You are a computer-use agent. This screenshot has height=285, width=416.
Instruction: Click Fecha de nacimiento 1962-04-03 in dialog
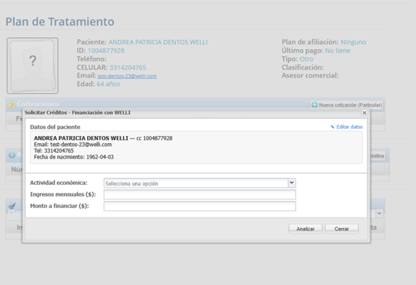coord(74,157)
